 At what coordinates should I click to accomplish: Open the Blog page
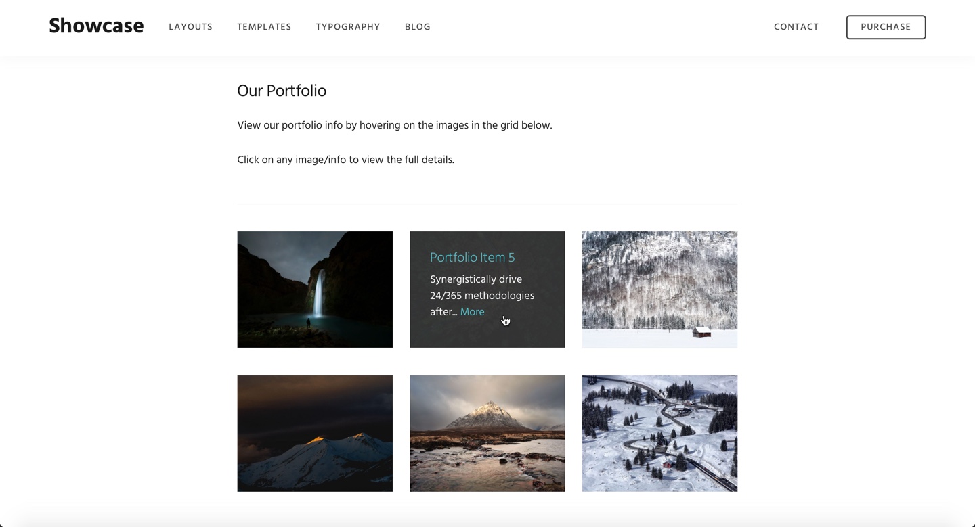pos(418,27)
